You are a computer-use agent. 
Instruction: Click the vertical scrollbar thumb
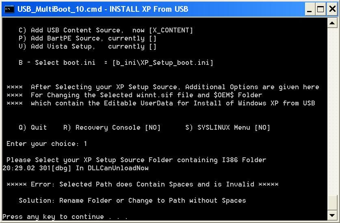click(x=333, y=201)
